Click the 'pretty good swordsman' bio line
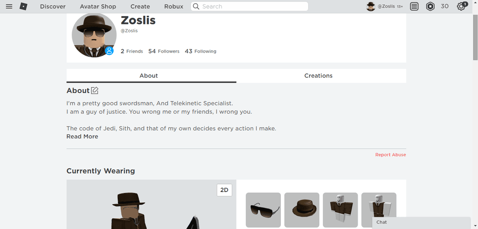Viewport: 478px width, 229px height. click(x=149, y=103)
